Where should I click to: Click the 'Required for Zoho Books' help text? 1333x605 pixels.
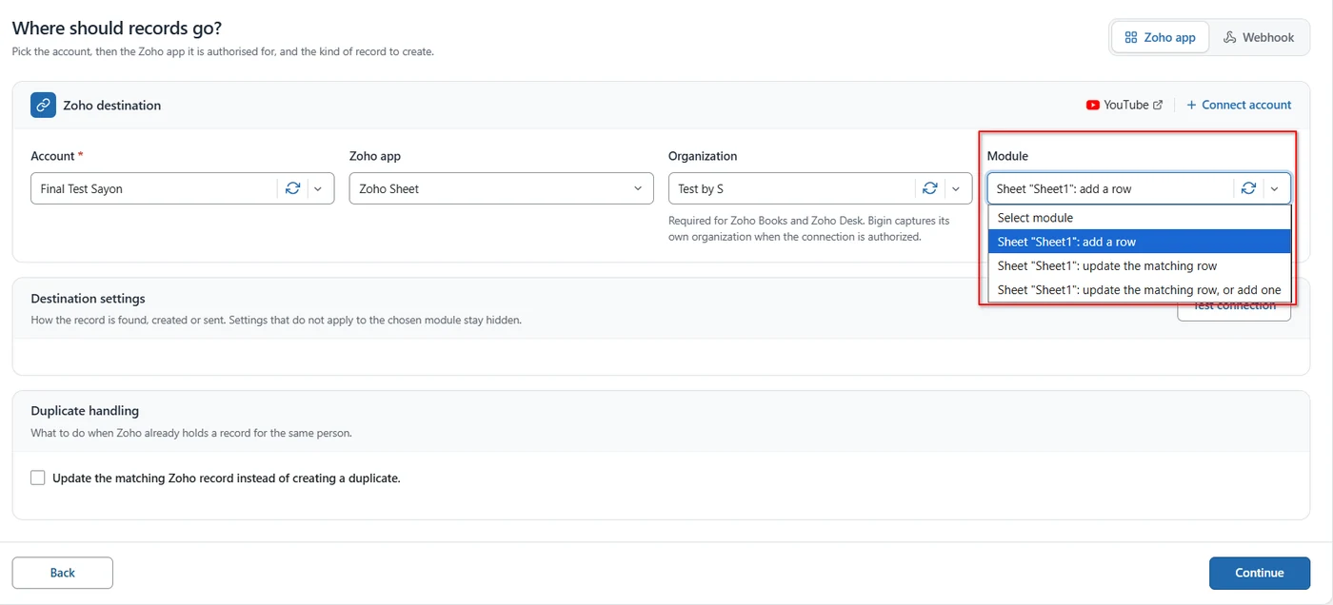tap(809, 228)
